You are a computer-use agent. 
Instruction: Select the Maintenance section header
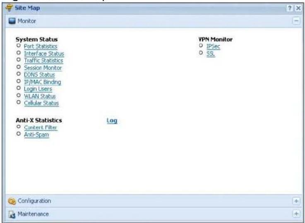(x=154, y=214)
